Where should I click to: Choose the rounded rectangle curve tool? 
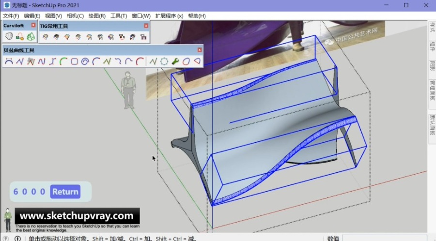[x=75, y=61]
